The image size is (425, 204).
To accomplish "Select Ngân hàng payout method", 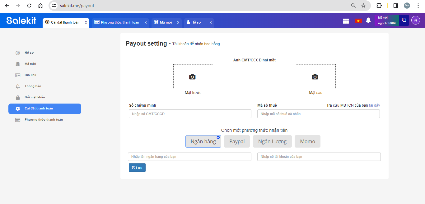I will 203,141.
